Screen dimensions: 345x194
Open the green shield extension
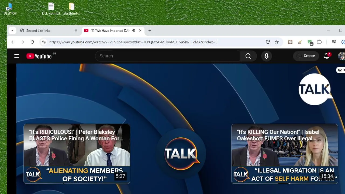[310, 42]
